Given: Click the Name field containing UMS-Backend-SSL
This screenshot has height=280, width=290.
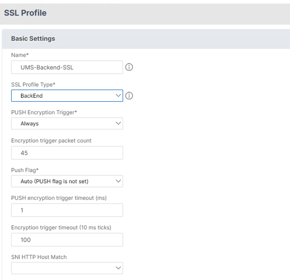Looking at the screenshot, I should tap(67, 67).
